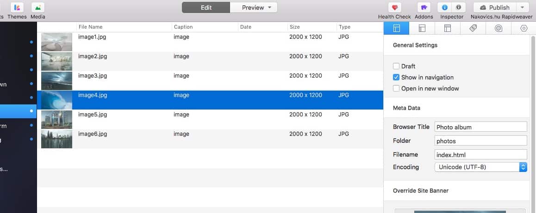Select the image3.jpg thumbnail

click(57, 80)
